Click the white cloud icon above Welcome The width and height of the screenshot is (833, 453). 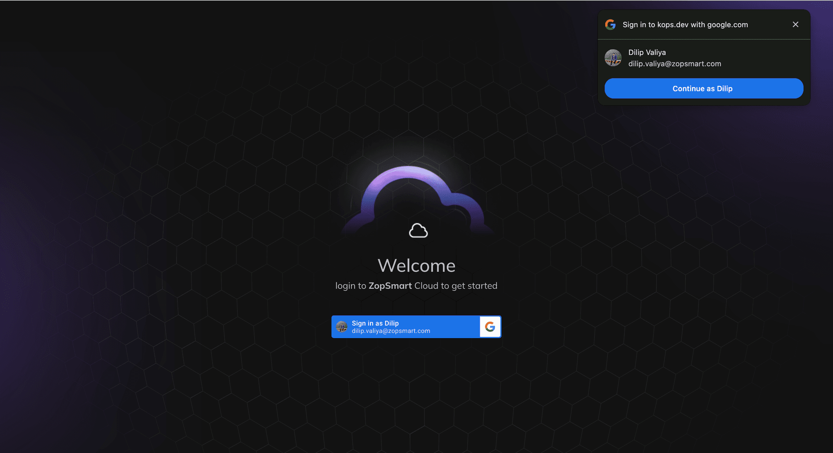coord(418,231)
